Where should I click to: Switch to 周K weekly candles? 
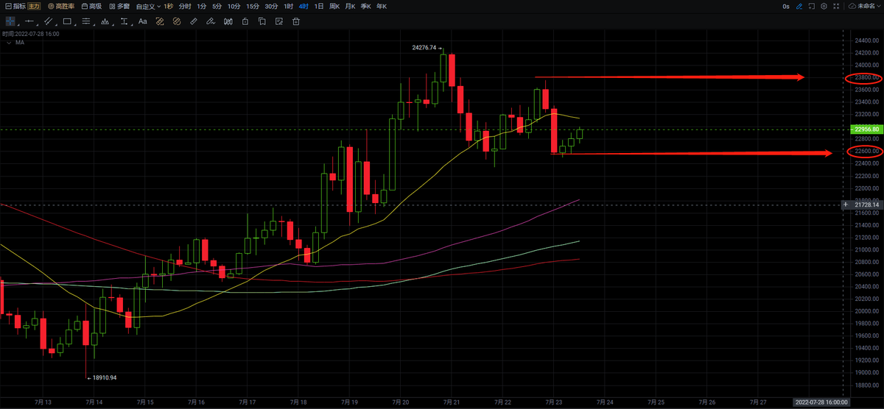pyautogui.click(x=334, y=6)
